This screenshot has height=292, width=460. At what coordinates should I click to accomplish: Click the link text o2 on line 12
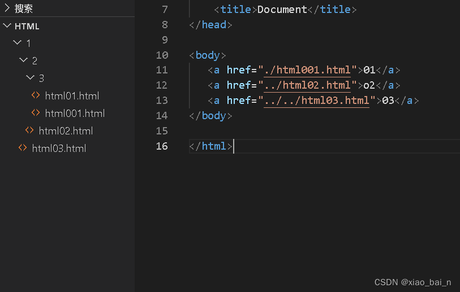tap(369, 85)
